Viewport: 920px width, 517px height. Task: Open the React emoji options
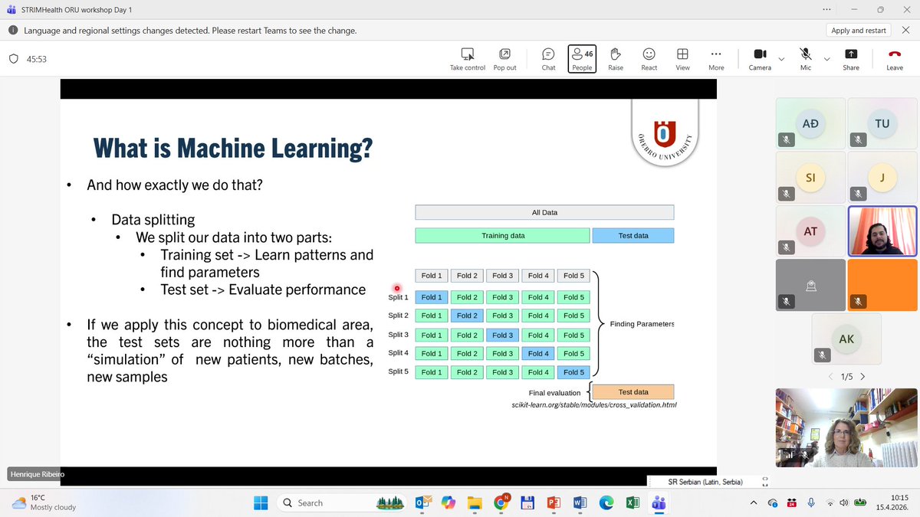coord(649,60)
